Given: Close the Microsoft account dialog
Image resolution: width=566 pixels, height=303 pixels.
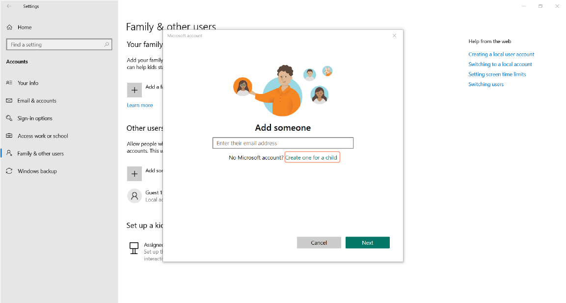Looking at the screenshot, I should [x=394, y=36].
